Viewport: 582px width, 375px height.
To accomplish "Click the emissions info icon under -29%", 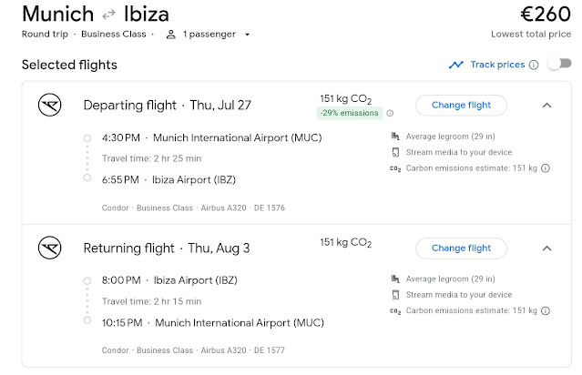I will (390, 113).
